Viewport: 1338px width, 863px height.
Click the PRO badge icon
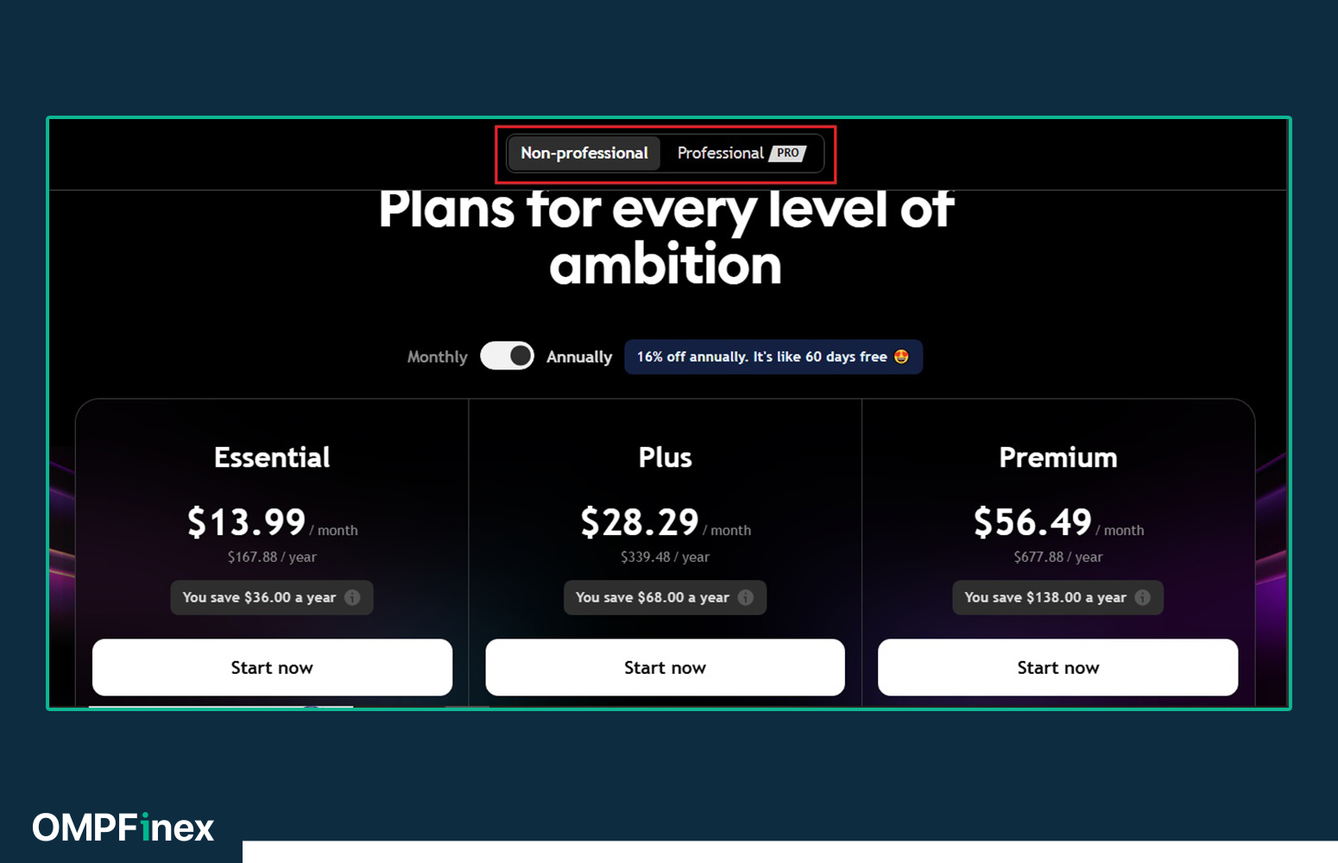click(x=787, y=153)
